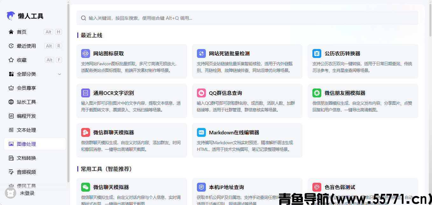432x205 pixels.
Task: Select 站长工具 category in sidebar
Action: click(35, 102)
